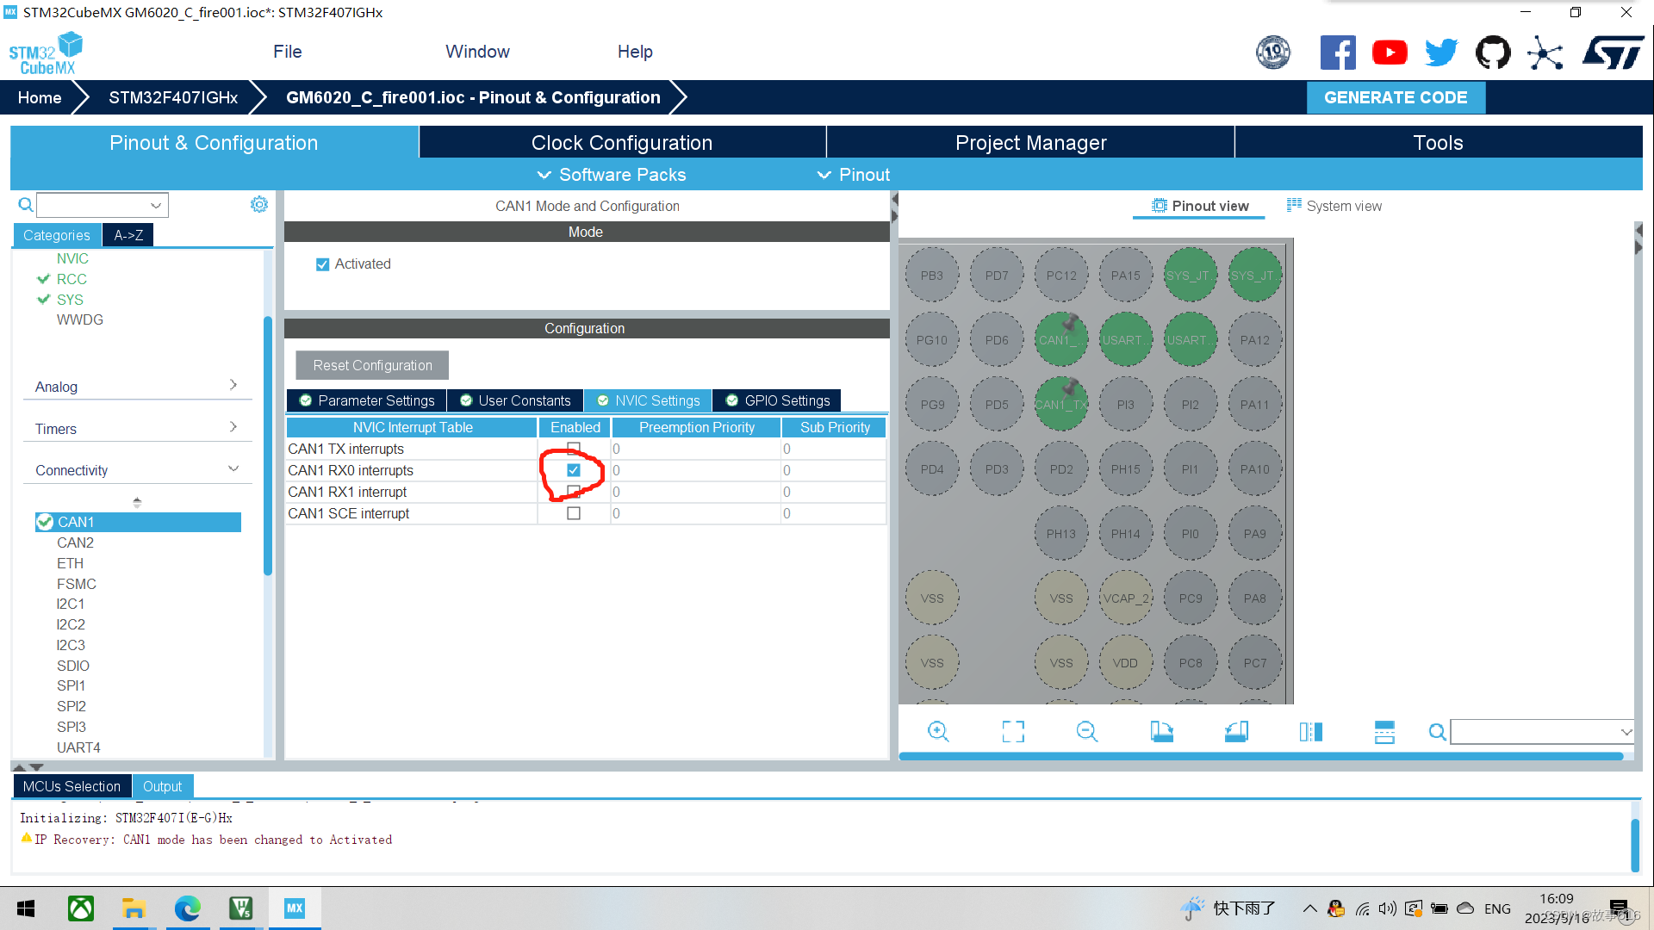The image size is (1654, 930).
Task: Uncheck the CAN1 Activated checkbox
Action: pos(322,264)
